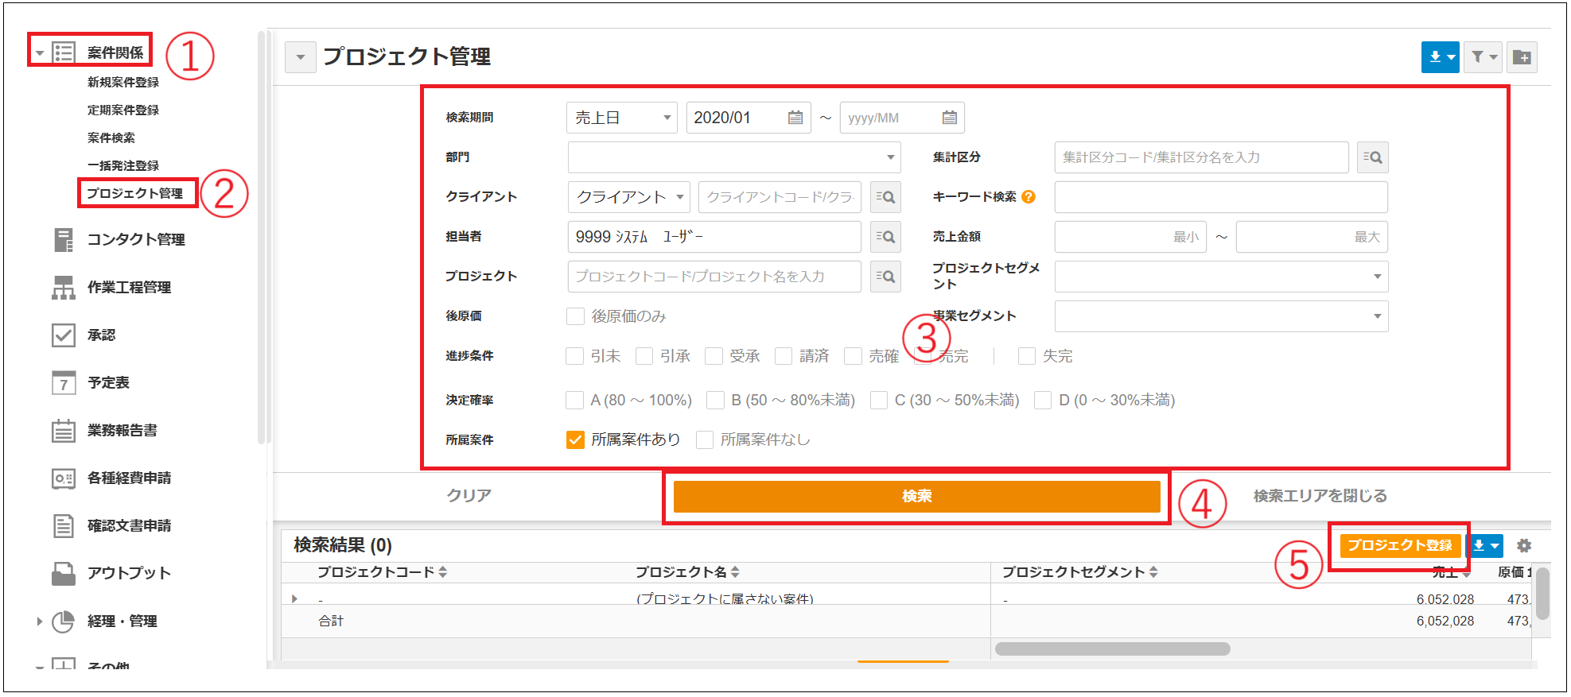This screenshot has width=1571, height=697.
Task: Open 定期案件登録 menu item
Action: pos(123,110)
